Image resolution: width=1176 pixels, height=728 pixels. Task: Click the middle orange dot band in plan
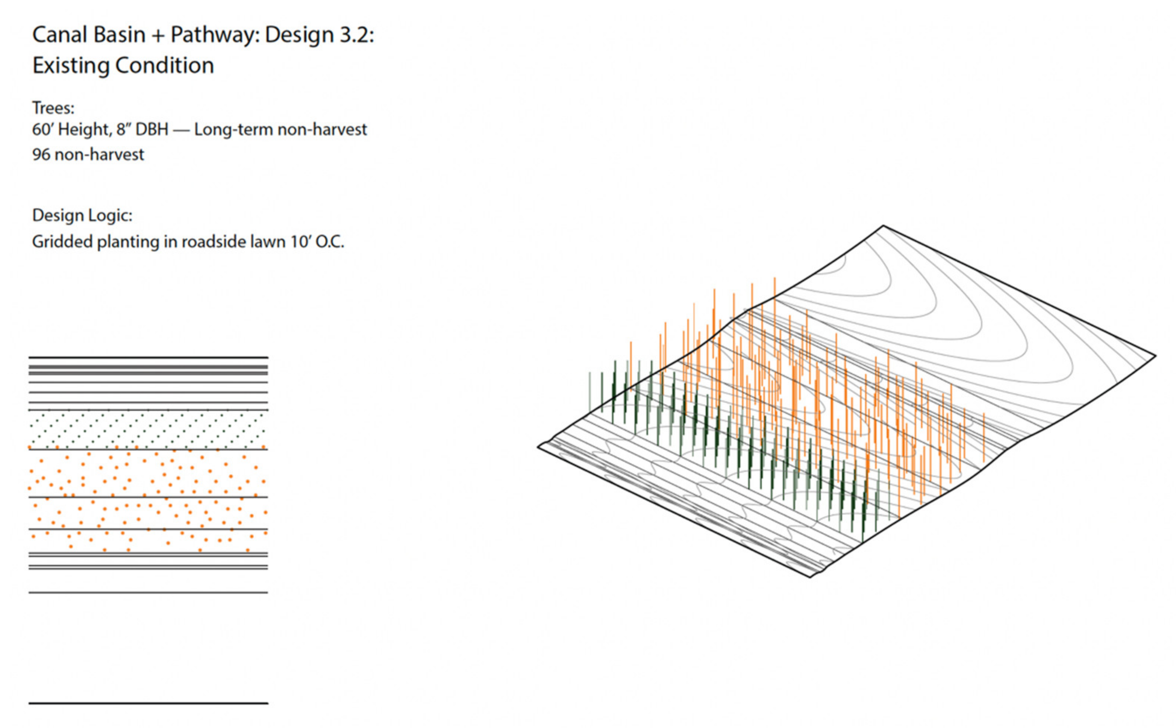pos(148,513)
